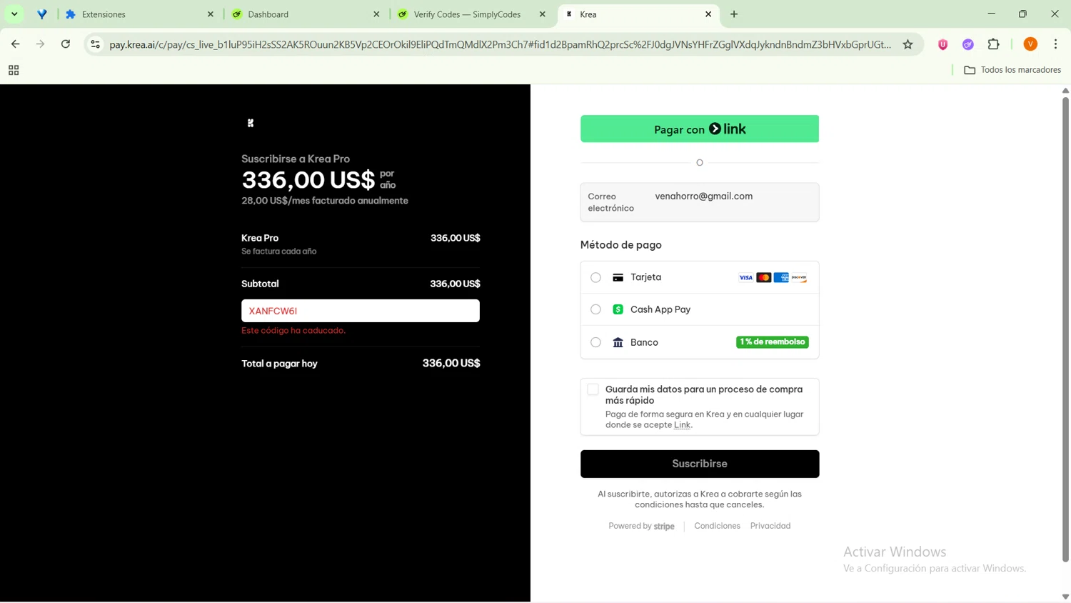1071x603 pixels.
Task: Click the 1% de reembolso badge
Action: 772,342
